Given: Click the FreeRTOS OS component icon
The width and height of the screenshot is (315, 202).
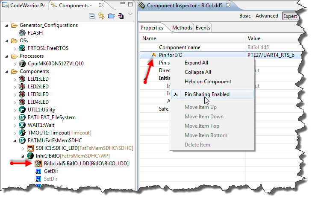Looking at the screenshot, I should coord(22,48).
